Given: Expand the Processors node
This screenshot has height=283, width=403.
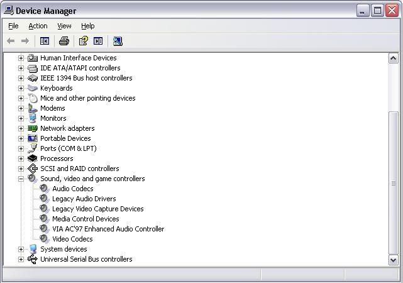Looking at the screenshot, I should point(21,158).
